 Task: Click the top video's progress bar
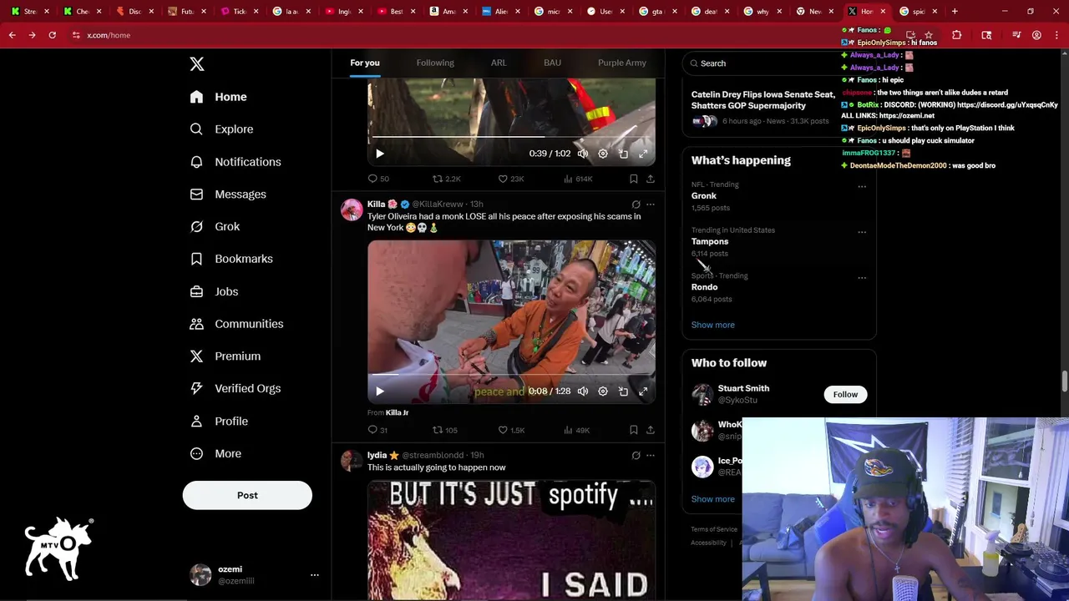point(511,136)
